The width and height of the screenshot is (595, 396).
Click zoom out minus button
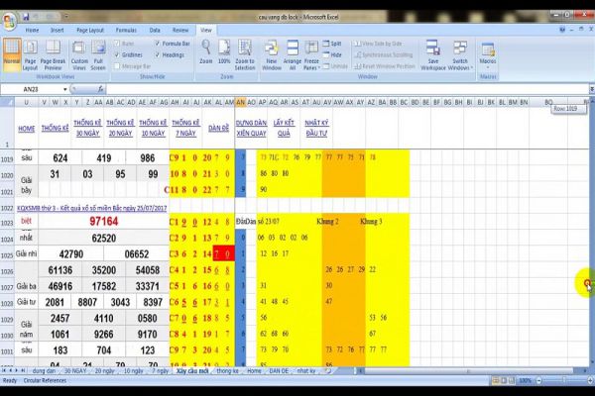538,380
